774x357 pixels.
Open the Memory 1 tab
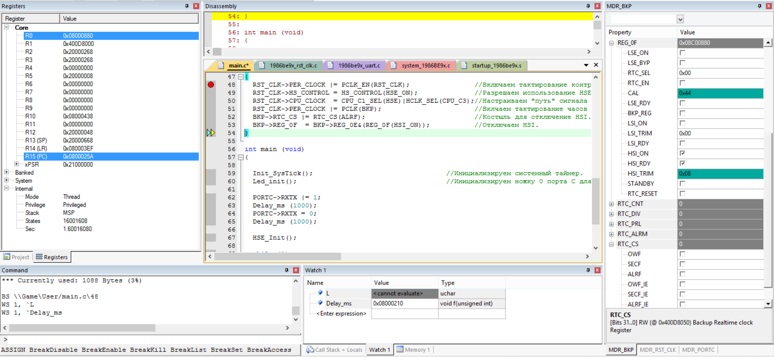(414, 350)
